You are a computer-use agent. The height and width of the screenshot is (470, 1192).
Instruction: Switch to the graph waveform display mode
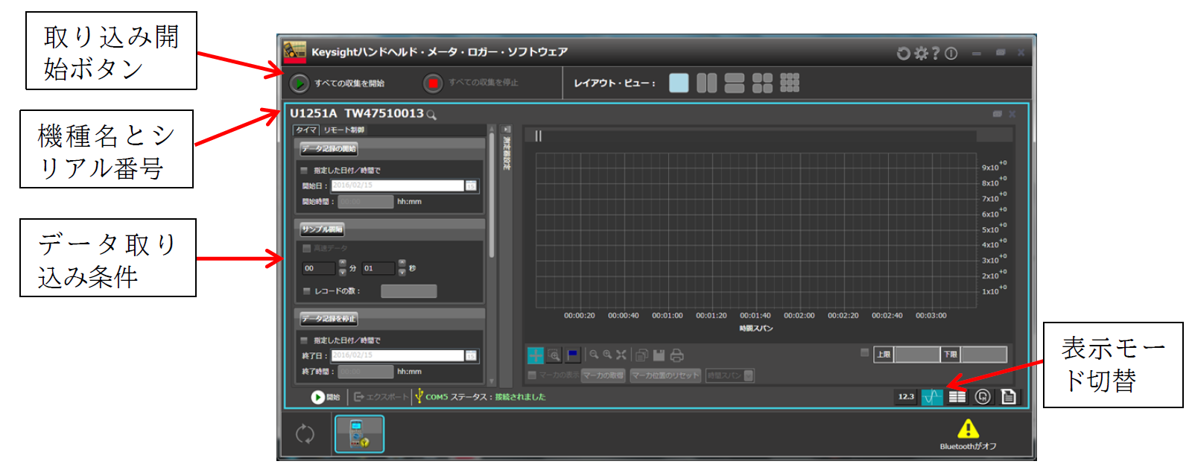click(x=932, y=397)
